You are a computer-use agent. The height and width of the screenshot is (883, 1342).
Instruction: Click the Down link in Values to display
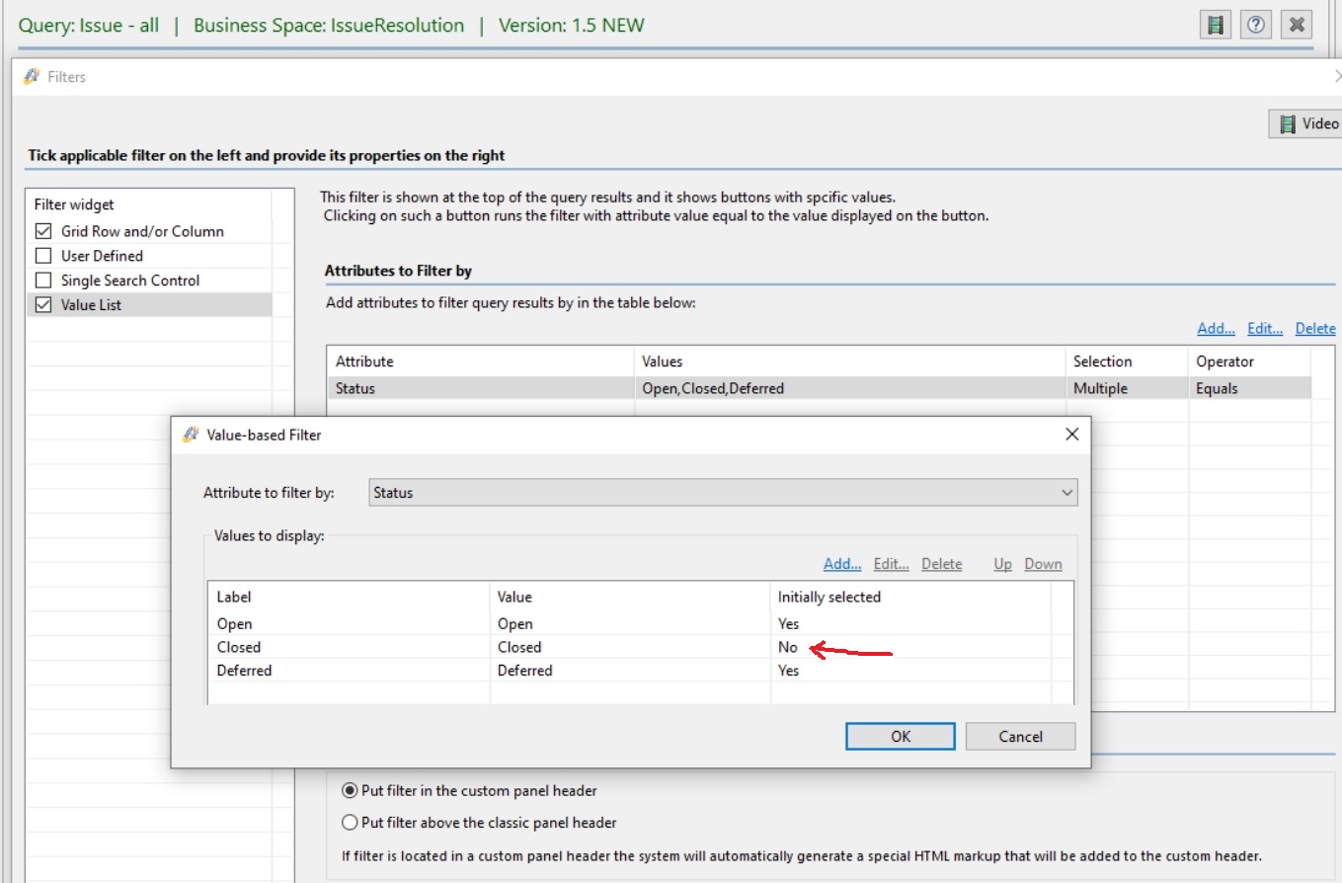(1044, 564)
